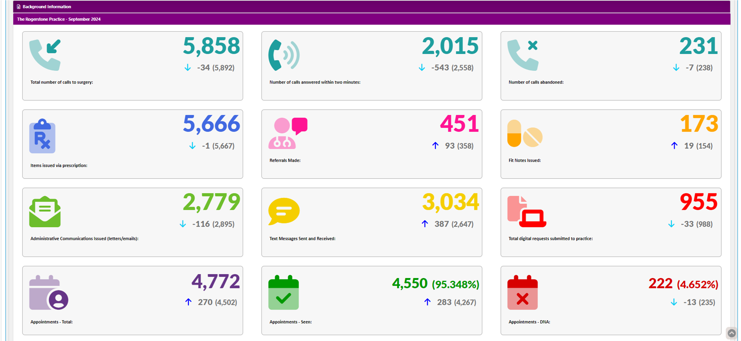741x341 pixels.
Task: Collapse the Background Information header
Action: (x=371, y=7)
